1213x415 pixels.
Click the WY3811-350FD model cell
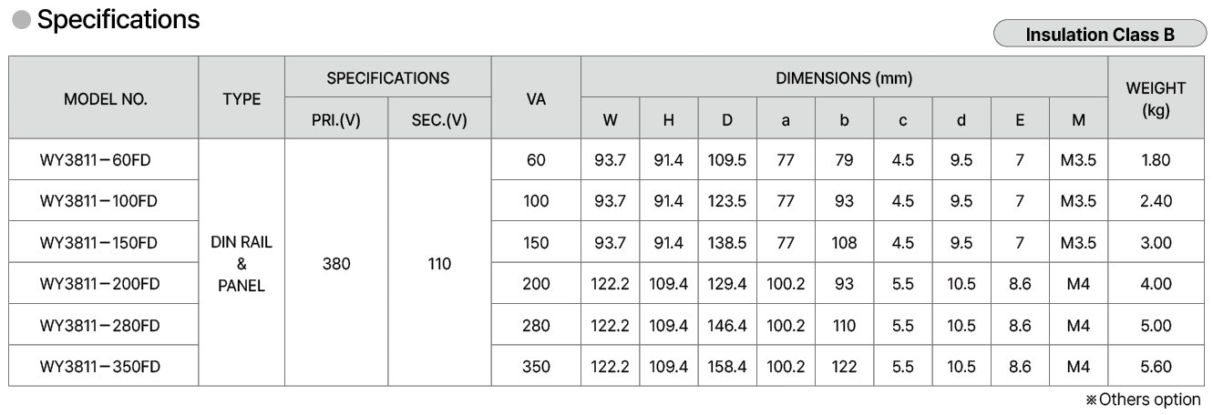(x=100, y=367)
